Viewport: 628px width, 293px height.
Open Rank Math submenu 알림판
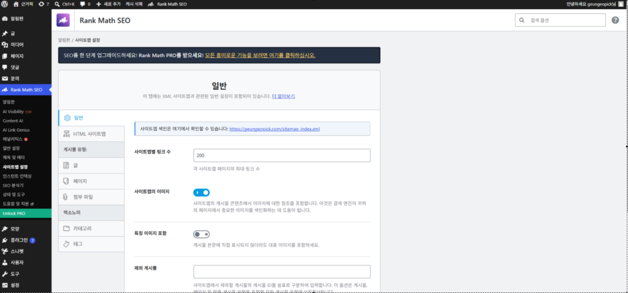(x=9, y=102)
